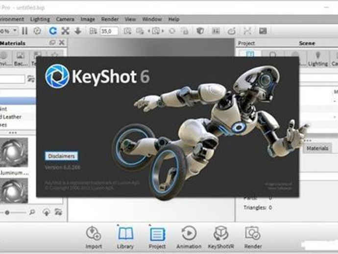The image size is (338, 254).
Task: Adjust the thumbnail size slider knob
Action: click(x=7, y=213)
